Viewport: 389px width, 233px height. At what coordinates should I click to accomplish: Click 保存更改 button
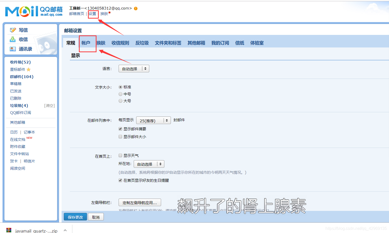(75, 217)
